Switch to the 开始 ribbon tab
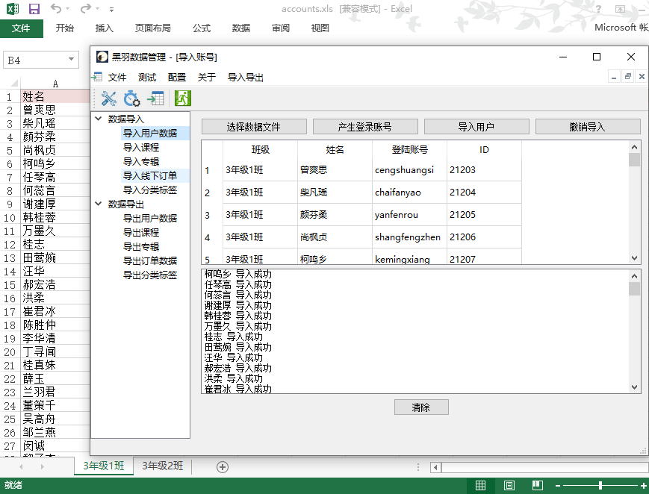Viewport: 649px width, 494px height. coord(65,28)
